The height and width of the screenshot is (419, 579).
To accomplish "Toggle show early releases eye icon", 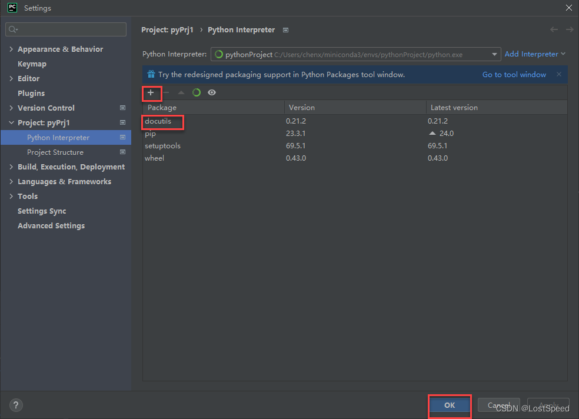I will pyautogui.click(x=211, y=92).
